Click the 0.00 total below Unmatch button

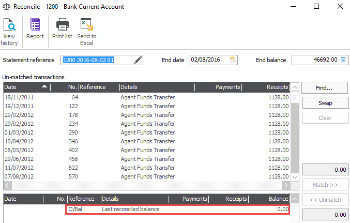coord(325,215)
